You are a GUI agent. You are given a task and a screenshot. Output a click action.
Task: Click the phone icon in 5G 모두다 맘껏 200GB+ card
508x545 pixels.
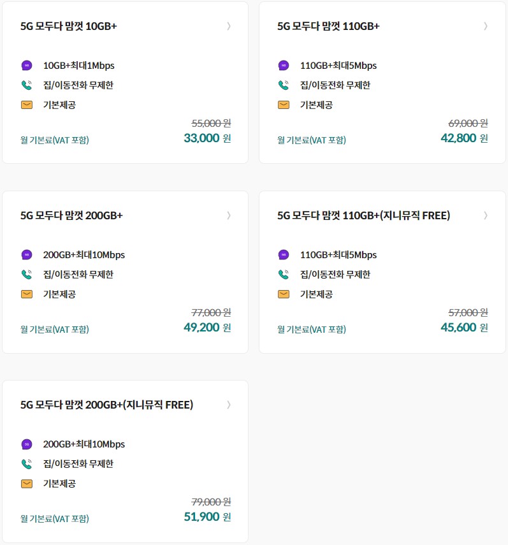(x=27, y=274)
